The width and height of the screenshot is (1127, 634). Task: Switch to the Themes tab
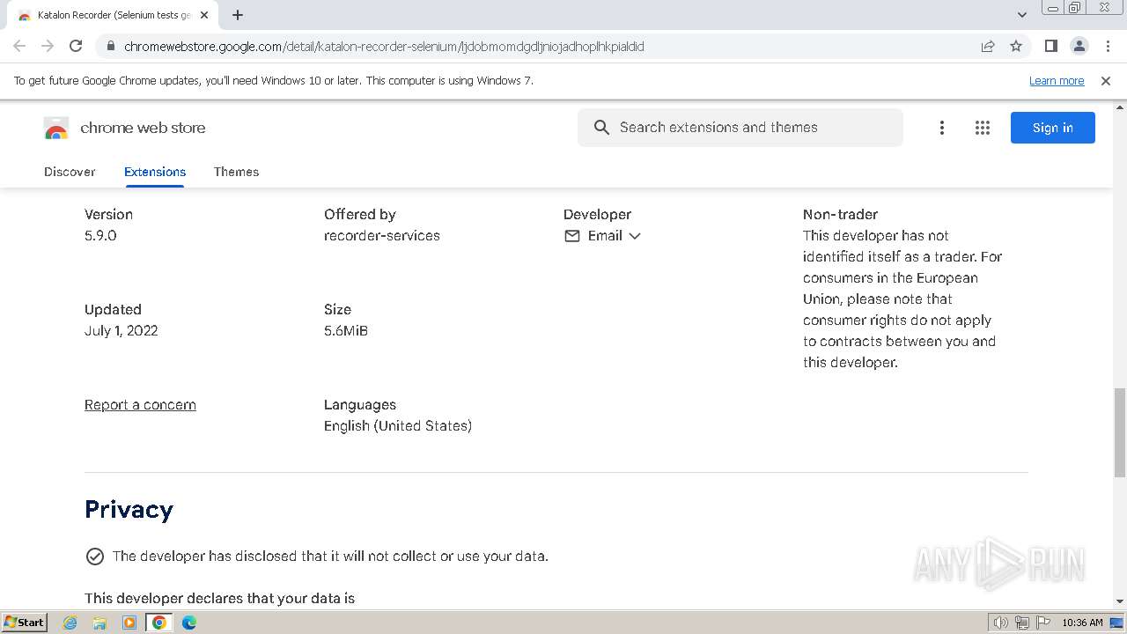pos(236,172)
